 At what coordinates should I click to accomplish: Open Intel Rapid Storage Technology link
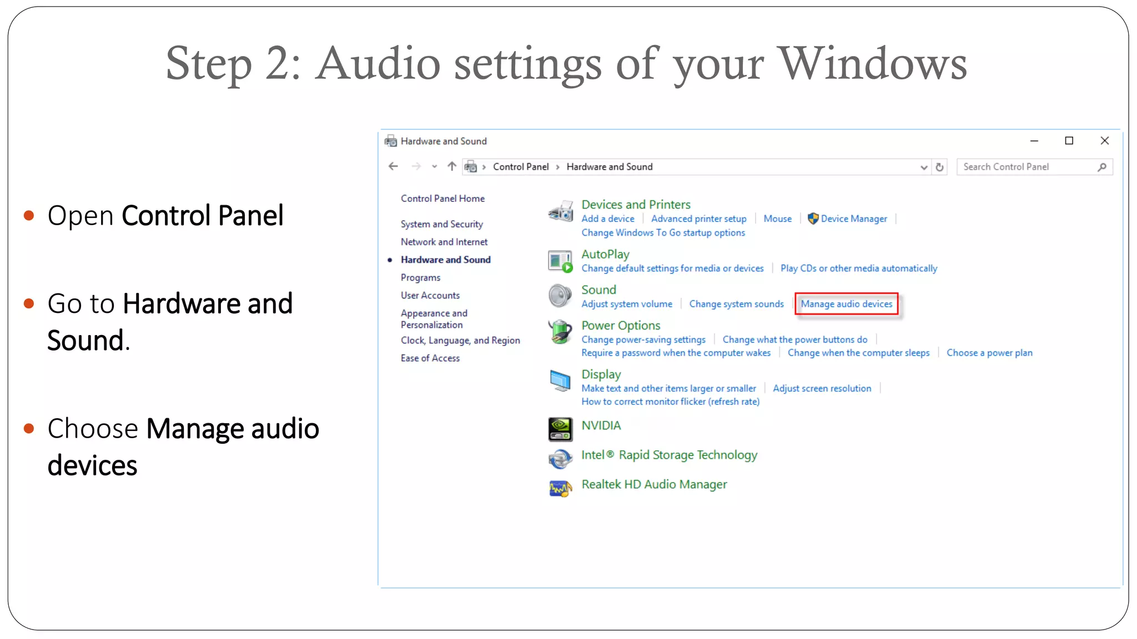click(x=669, y=455)
